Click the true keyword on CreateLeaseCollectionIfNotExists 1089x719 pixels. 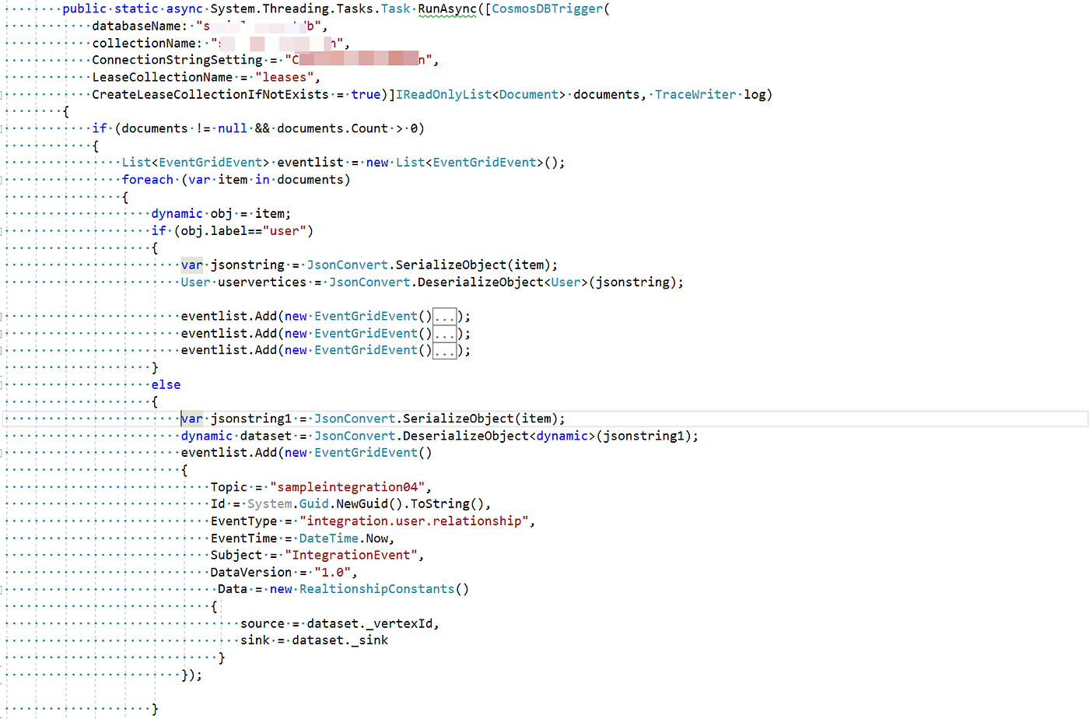(x=366, y=93)
